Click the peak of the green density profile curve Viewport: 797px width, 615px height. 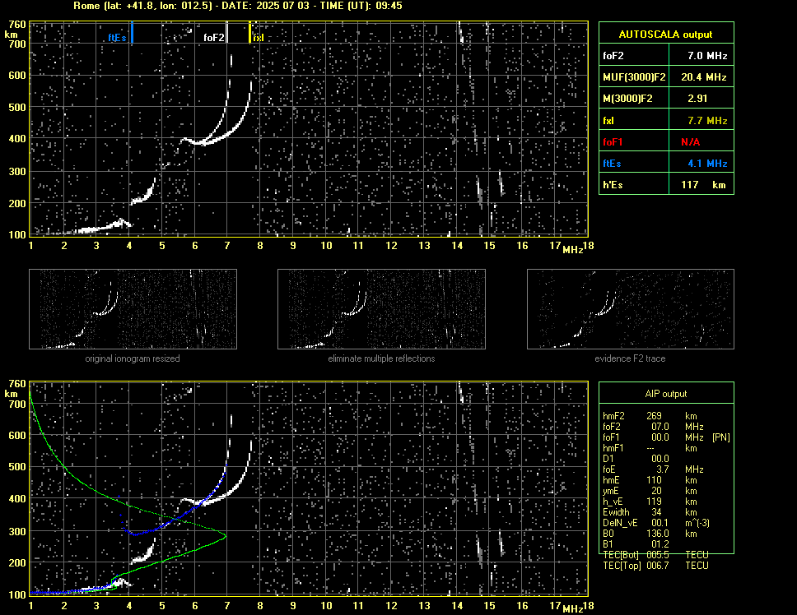(224, 535)
